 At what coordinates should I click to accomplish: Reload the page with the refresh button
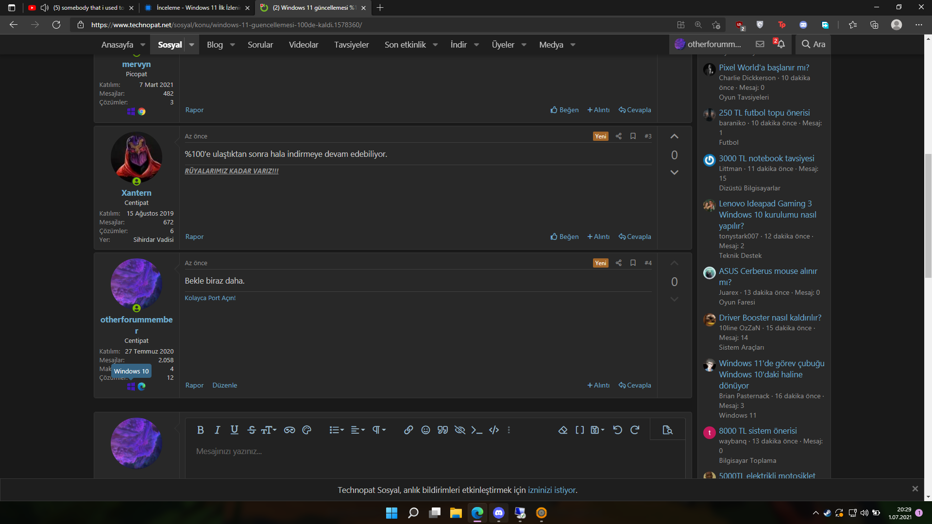pos(56,25)
